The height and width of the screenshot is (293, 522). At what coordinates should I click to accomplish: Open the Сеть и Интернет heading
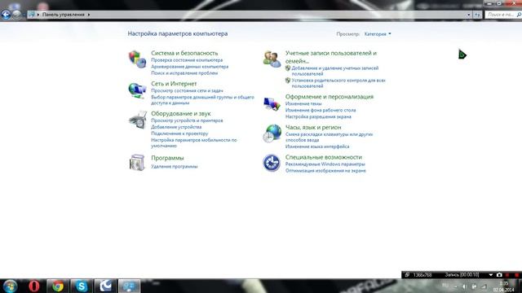174,84
